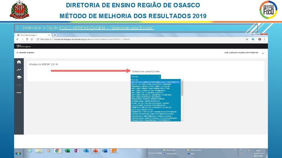
Task: Select ALCYR OLIVEIRA PORCIUNCULA PROFESSOR
Action: pos(156,82)
